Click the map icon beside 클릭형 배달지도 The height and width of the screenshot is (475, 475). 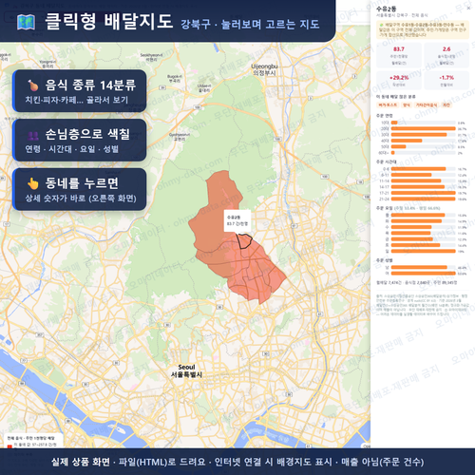click(x=26, y=22)
